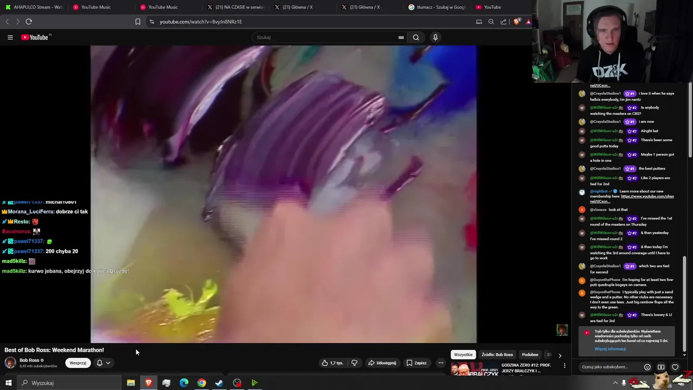Dislike the video with the thumbs-down button
Viewport: 693px width, 390px height.
click(x=355, y=363)
